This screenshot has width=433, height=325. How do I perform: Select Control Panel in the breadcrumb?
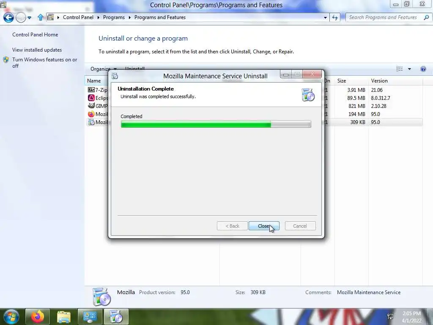pos(78,17)
